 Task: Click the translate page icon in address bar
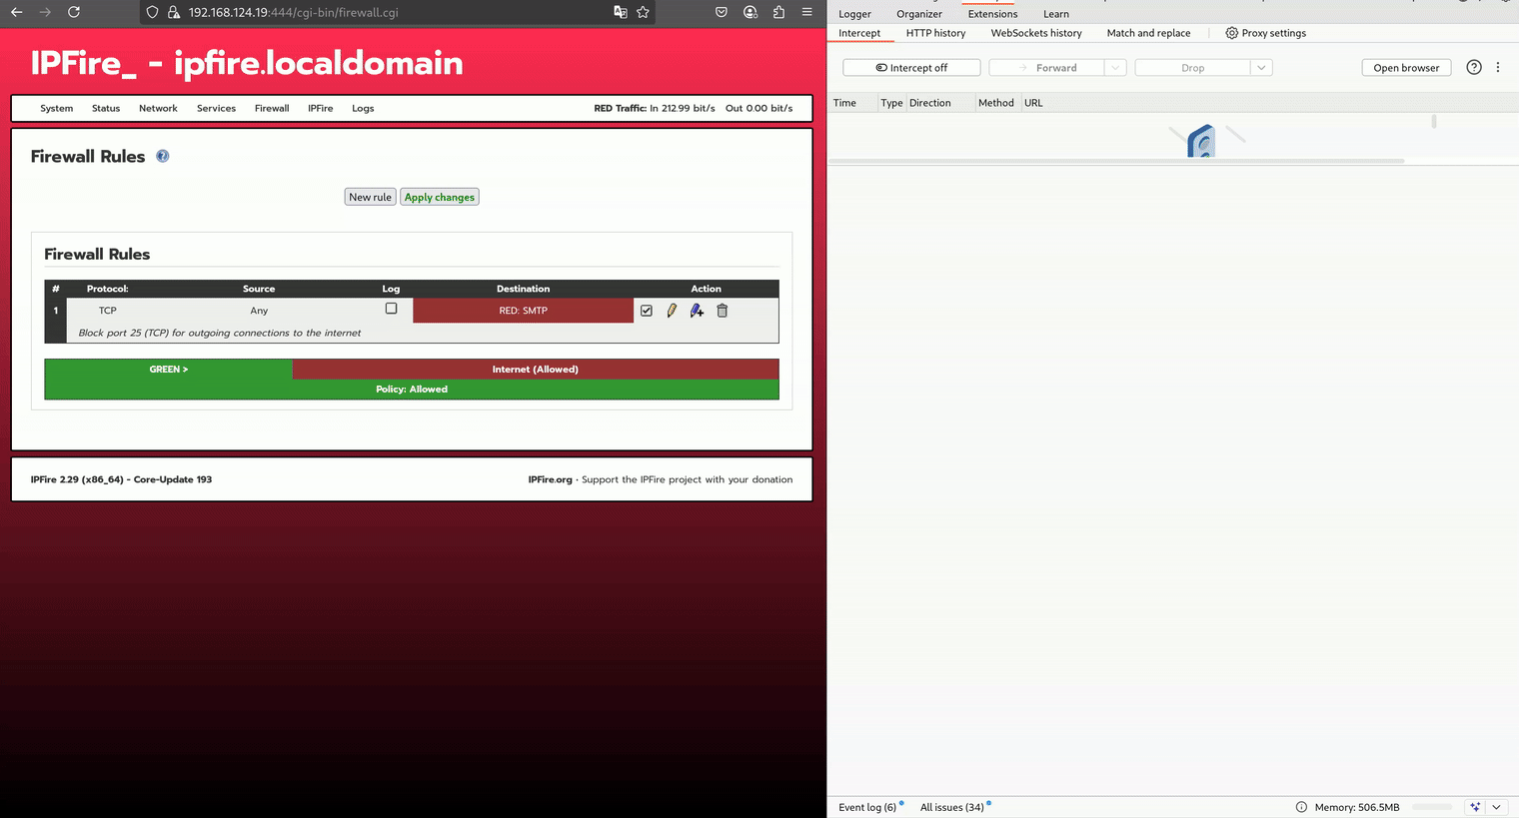(x=621, y=12)
